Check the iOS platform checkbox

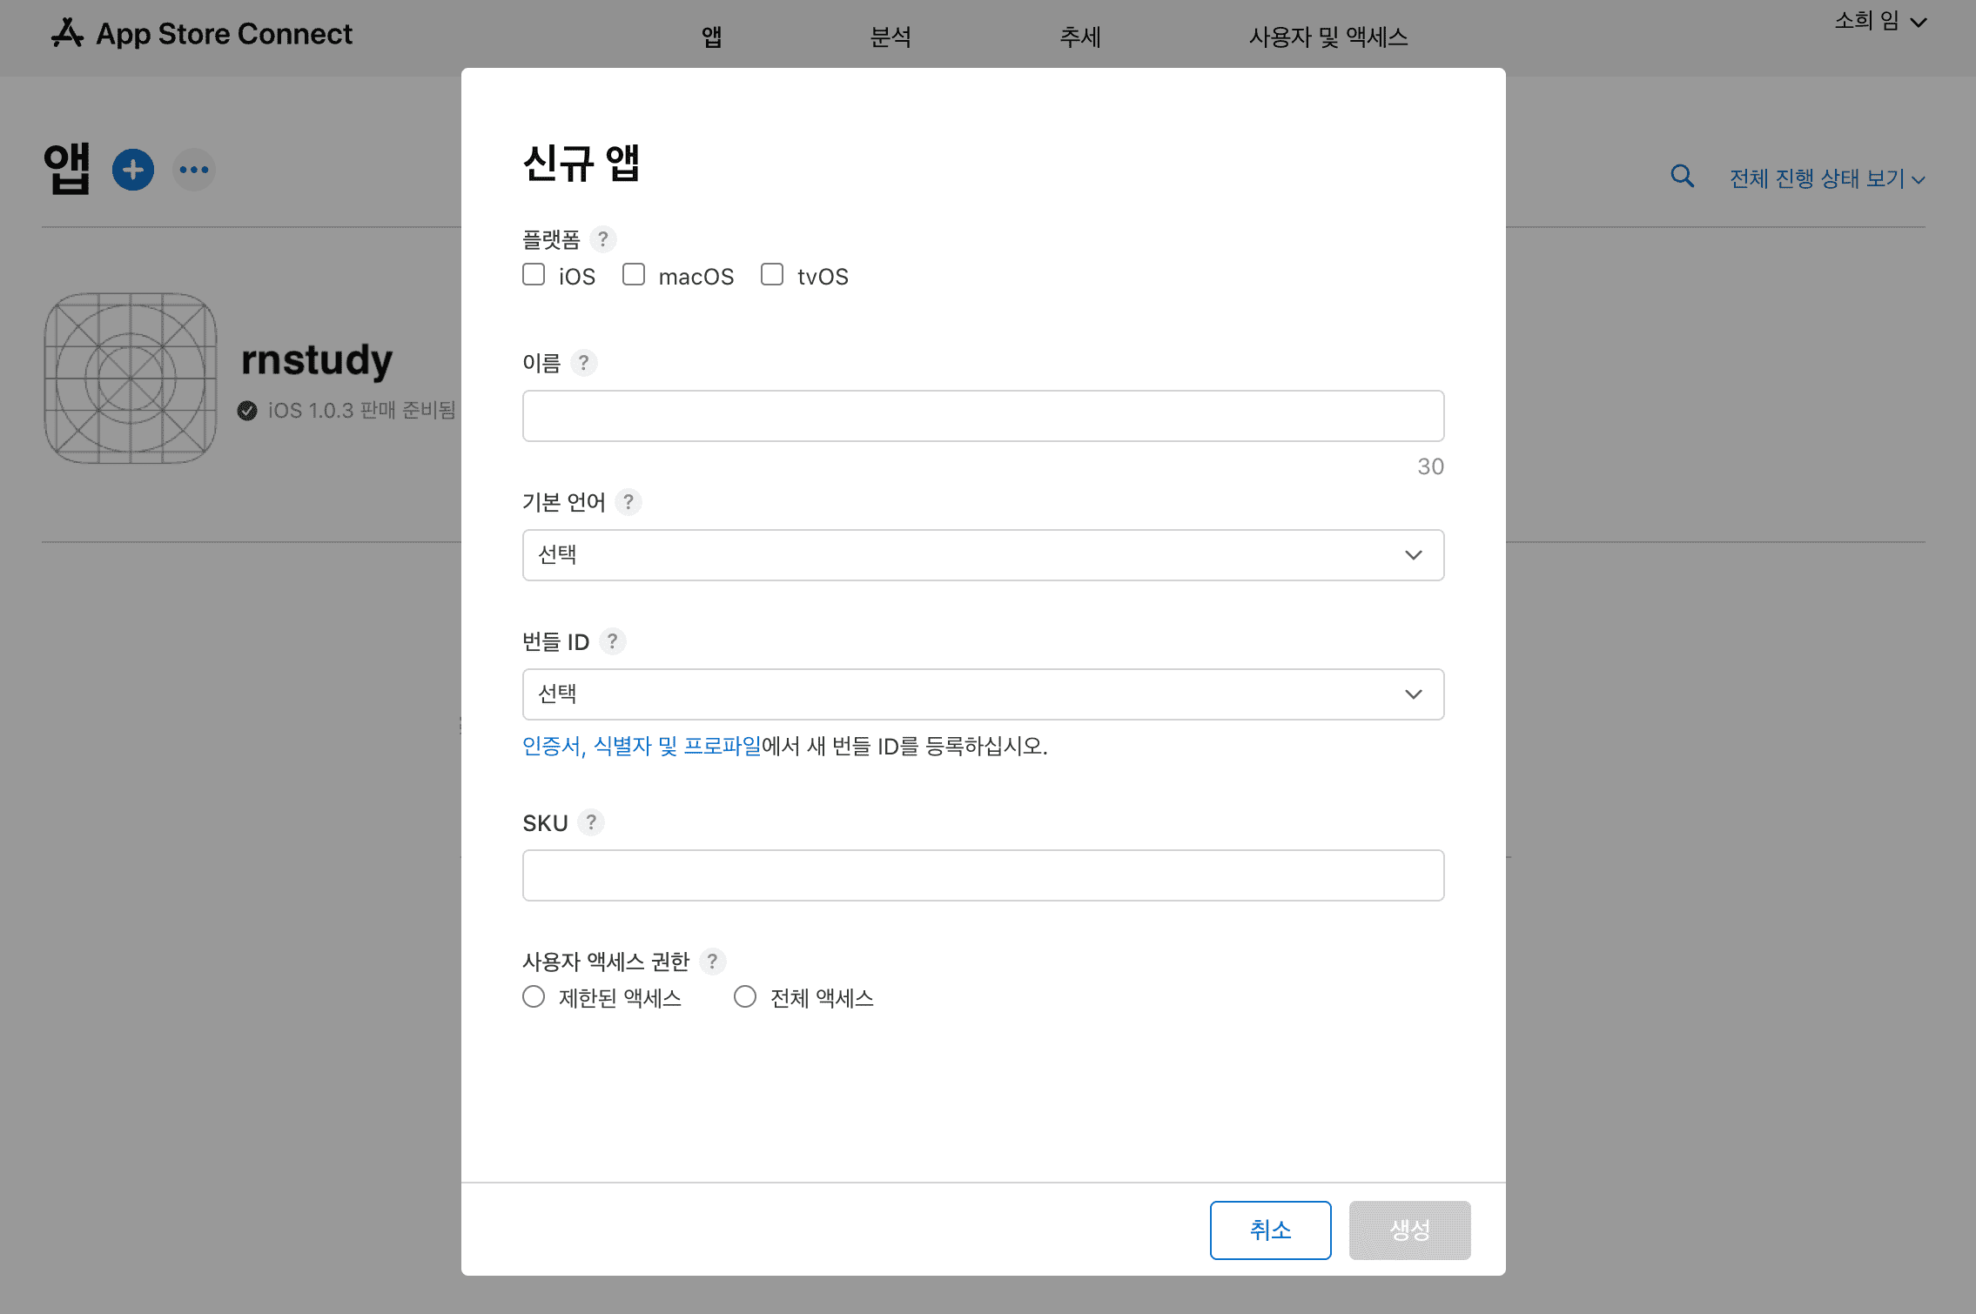(x=534, y=274)
